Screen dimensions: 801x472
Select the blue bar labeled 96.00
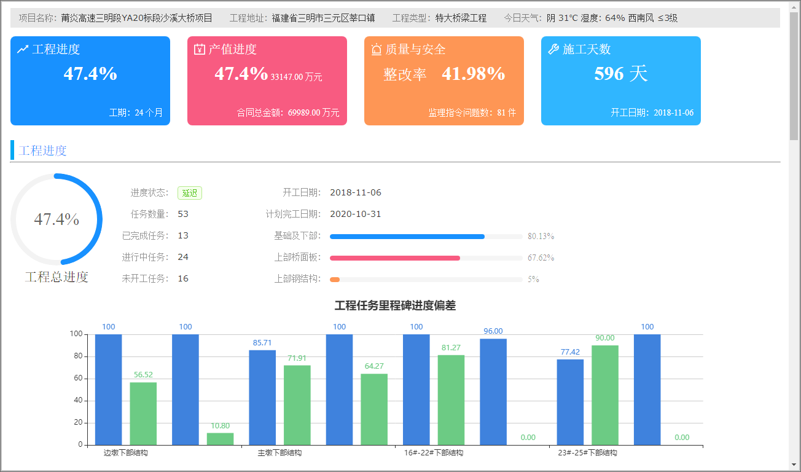(493, 391)
